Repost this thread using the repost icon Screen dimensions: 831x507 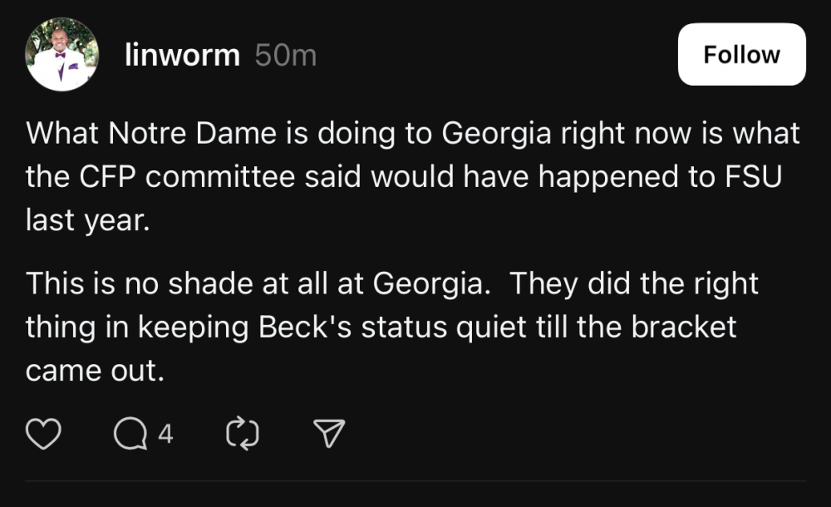coord(243,433)
